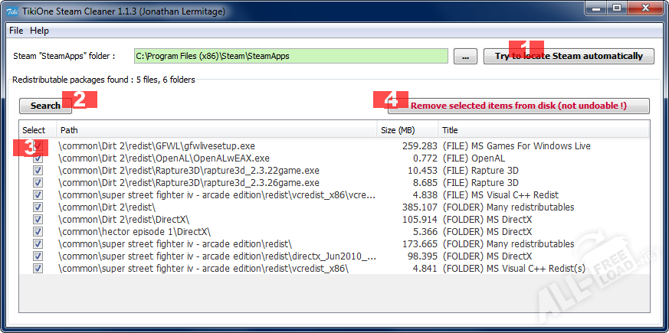Deselect the rapture3d_2.3.26game.exe checkbox
This screenshot has height=333, width=669.
(x=38, y=183)
